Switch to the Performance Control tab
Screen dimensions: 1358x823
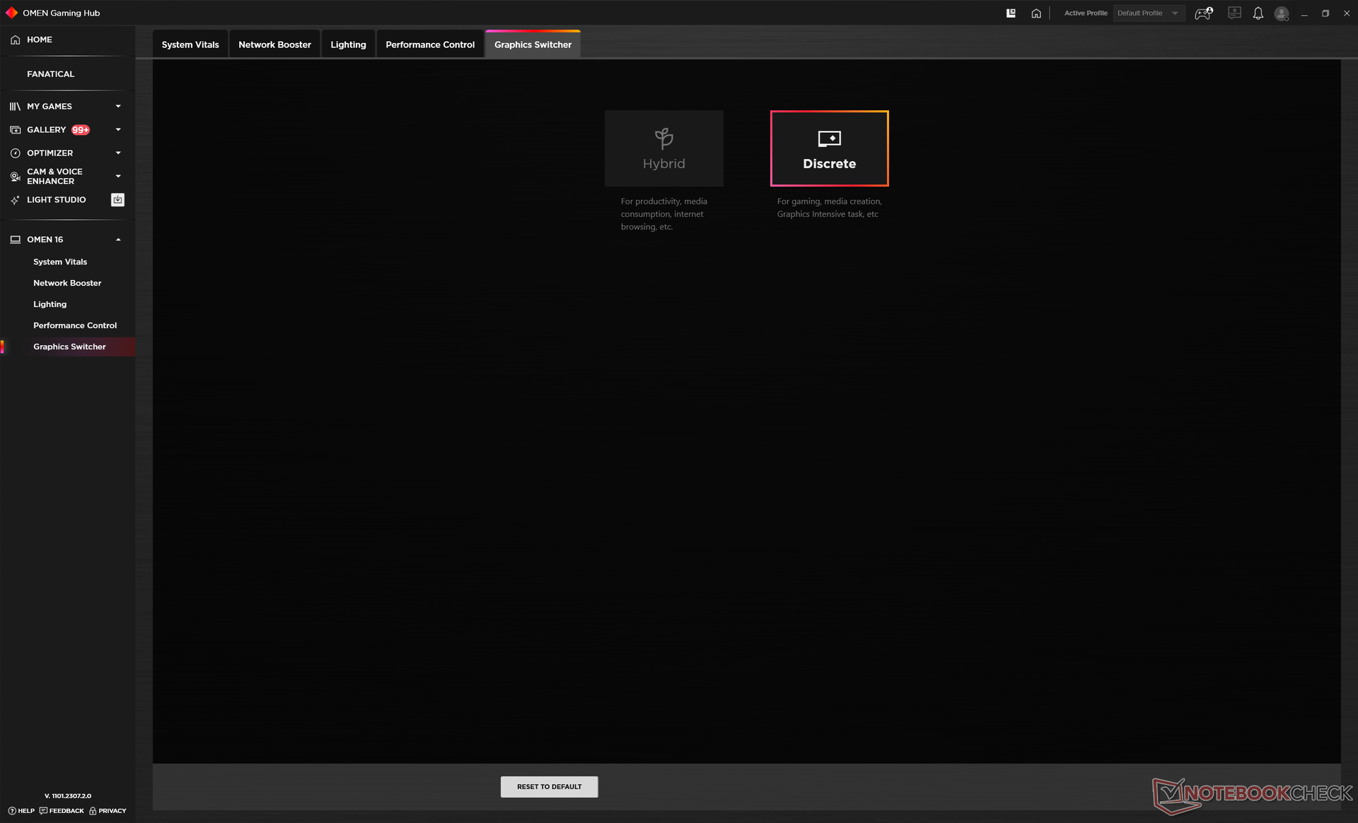430,45
